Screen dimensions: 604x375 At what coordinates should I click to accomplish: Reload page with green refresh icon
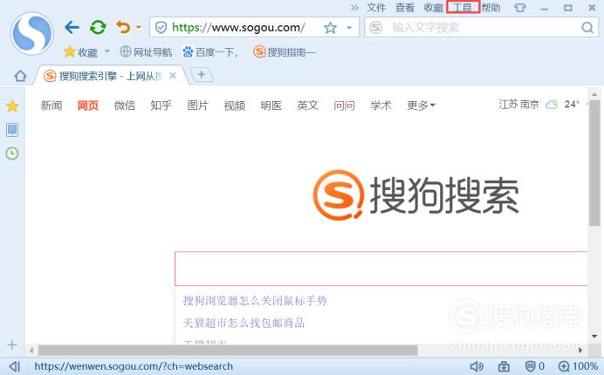(x=98, y=27)
